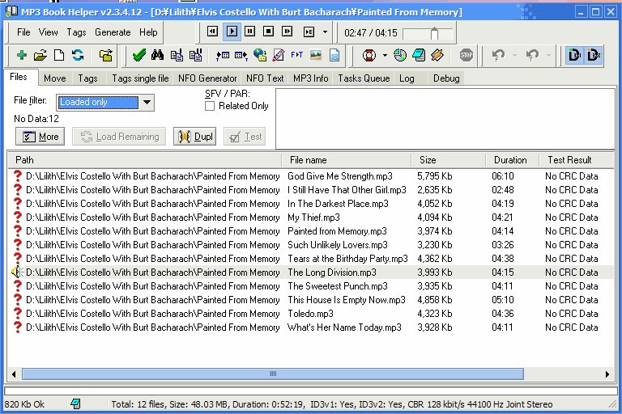The height and width of the screenshot is (414, 622).
Task: Open the File filter dropdown
Action: click(147, 102)
